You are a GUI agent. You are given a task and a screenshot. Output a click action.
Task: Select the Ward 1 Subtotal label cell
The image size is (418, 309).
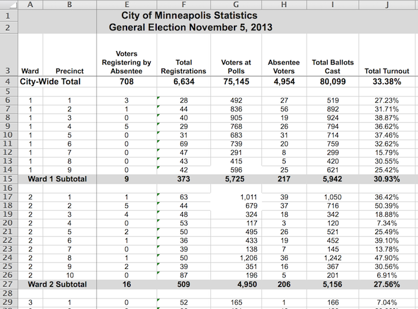57,179
